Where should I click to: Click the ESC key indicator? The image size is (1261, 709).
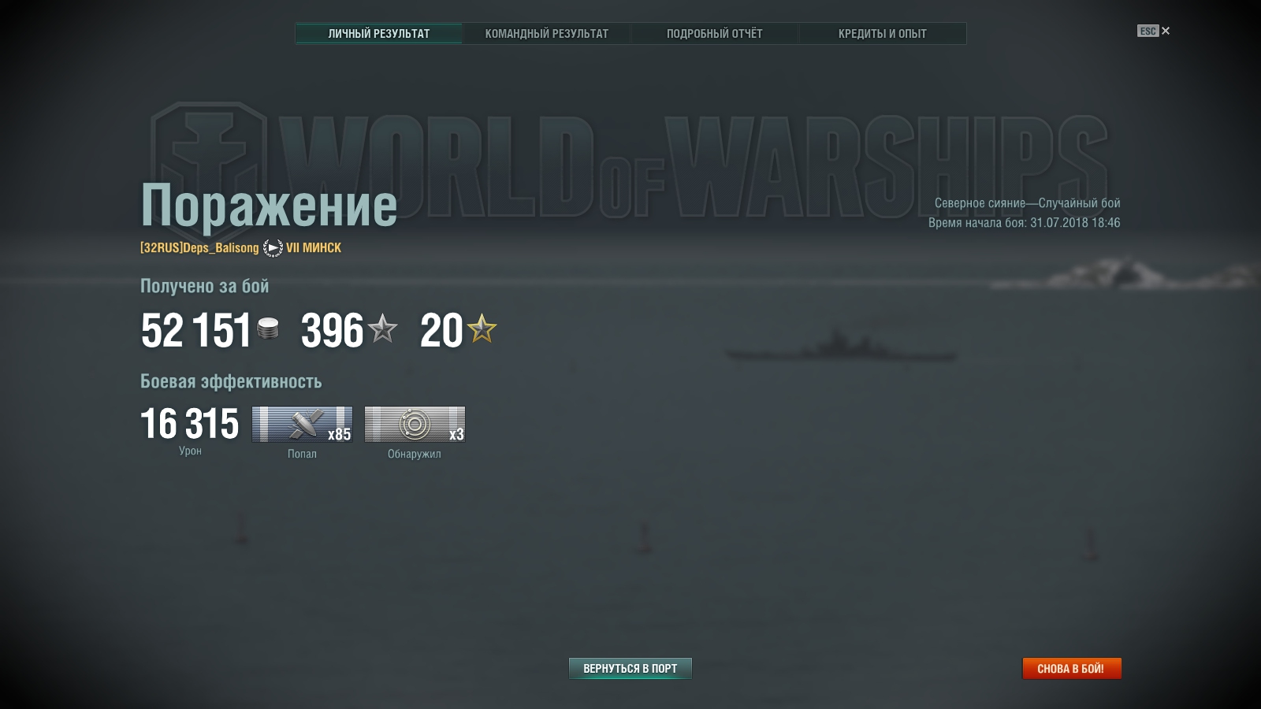pyautogui.click(x=1148, y=31)
